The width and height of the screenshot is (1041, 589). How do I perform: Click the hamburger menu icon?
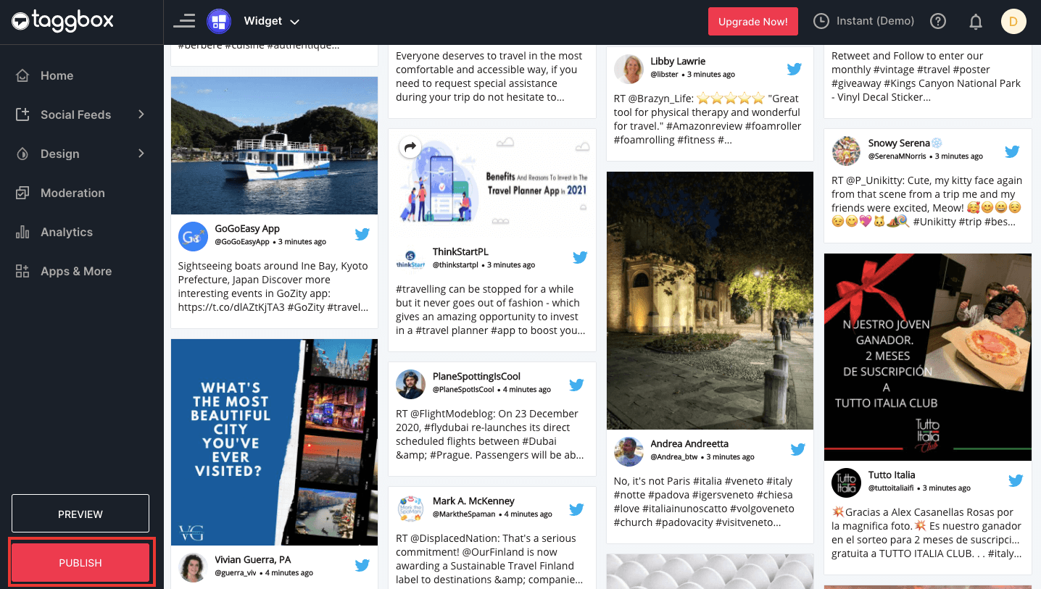click(x=184, y=21)
